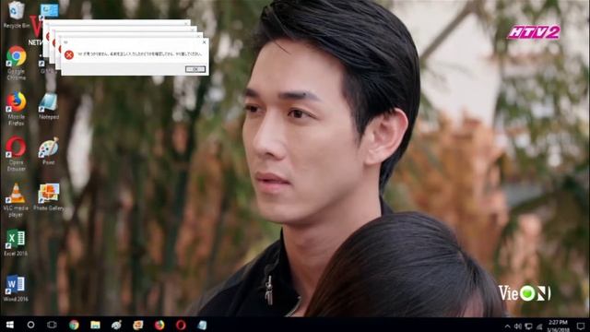Open the Paint desktop shortcut
This screenshot has width=590, height=332.
[x=49, y=151]
